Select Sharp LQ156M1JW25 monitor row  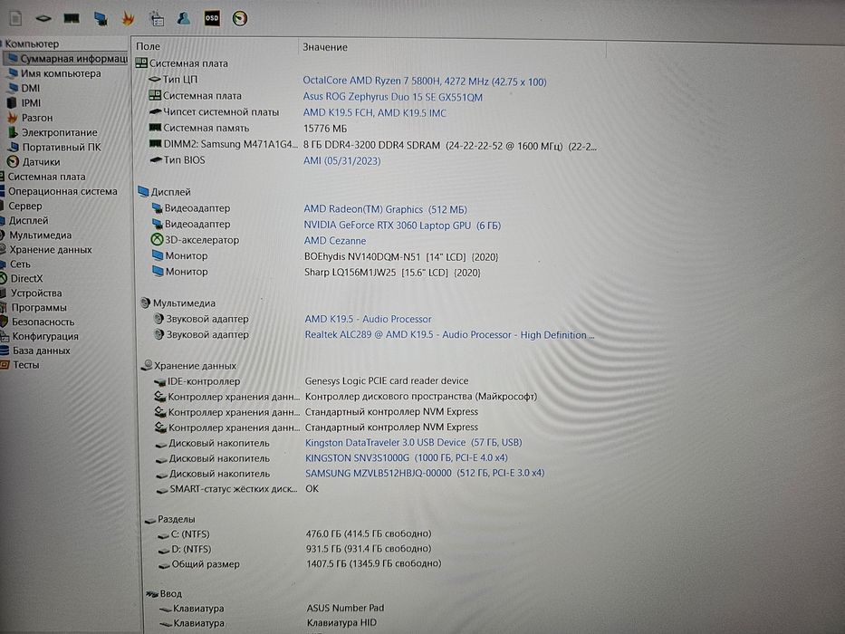316,272
